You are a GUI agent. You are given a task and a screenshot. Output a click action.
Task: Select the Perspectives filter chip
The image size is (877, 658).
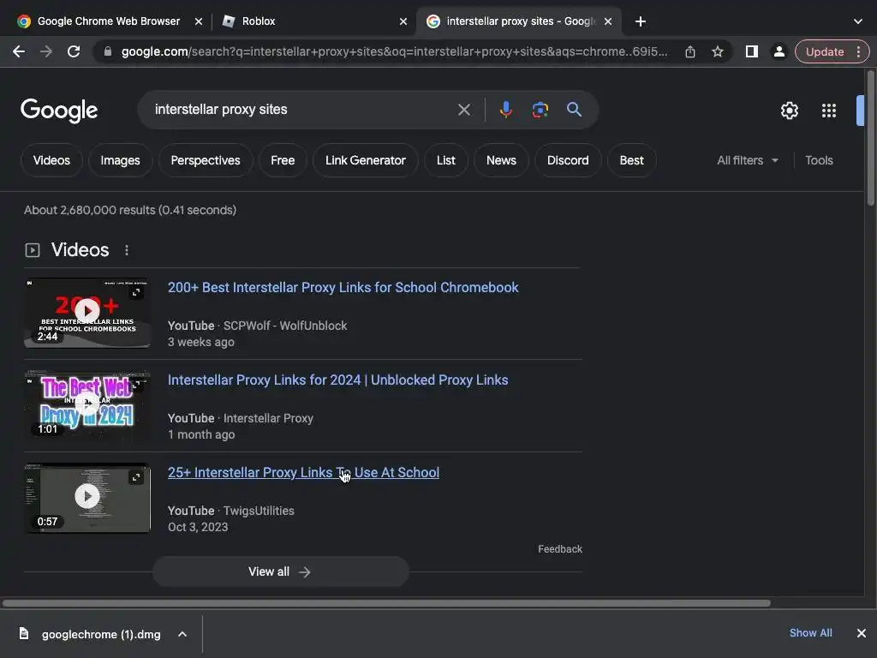pyautogui.click(x=206, y=160)
